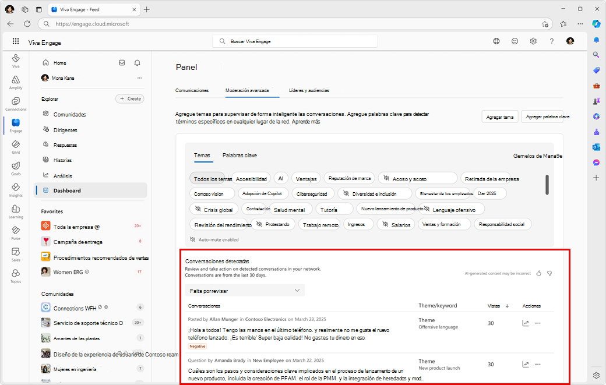Click the Create button next to Explorar
Image resolution: width=606 pixels, height=385 pixels.
(130, 99)
